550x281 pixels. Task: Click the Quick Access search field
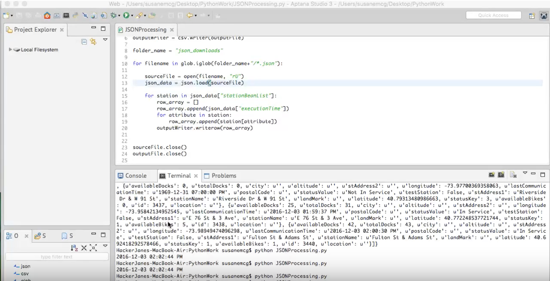[493, 15]
